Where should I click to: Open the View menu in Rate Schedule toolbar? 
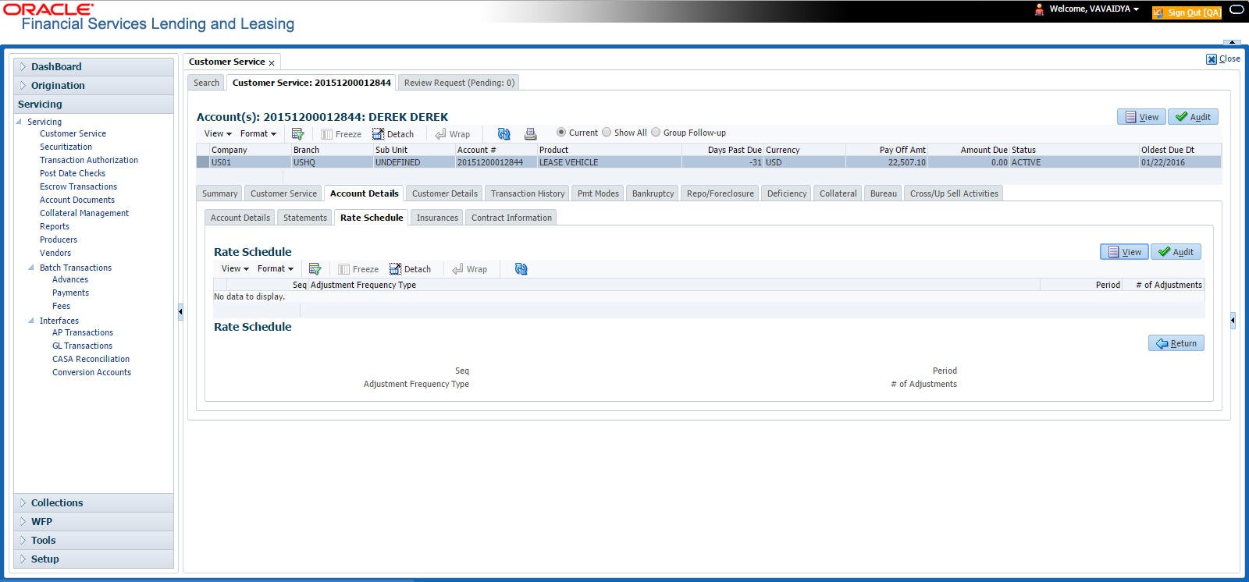(235, 268)
